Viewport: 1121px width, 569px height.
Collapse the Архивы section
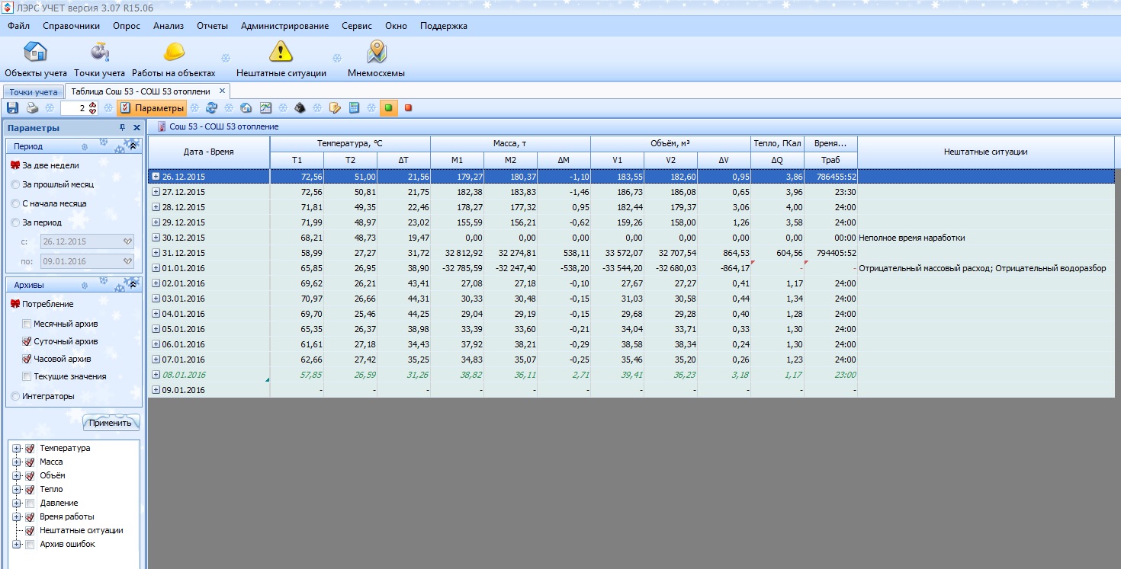click(x=133, y=284)
